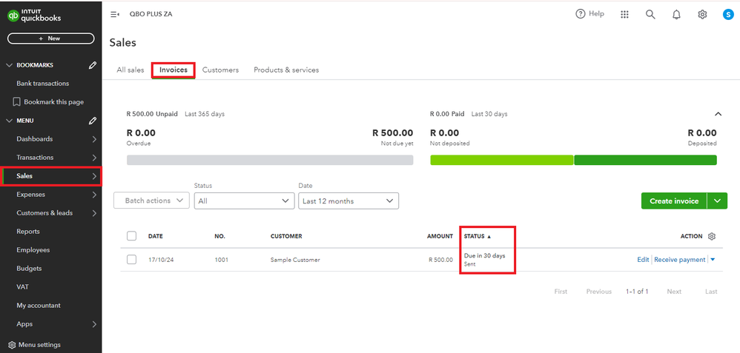The width and height of the screenshot is (740, 353).
Task: Collapse the invoice summary money bar
Action: pos(718,114)
